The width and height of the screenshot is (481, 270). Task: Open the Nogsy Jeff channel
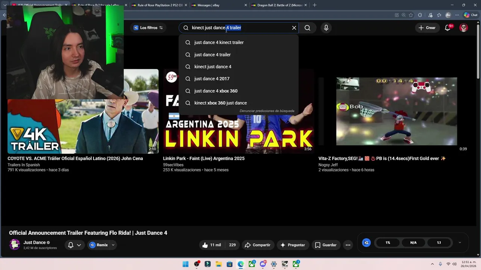[x=328, y=165]
